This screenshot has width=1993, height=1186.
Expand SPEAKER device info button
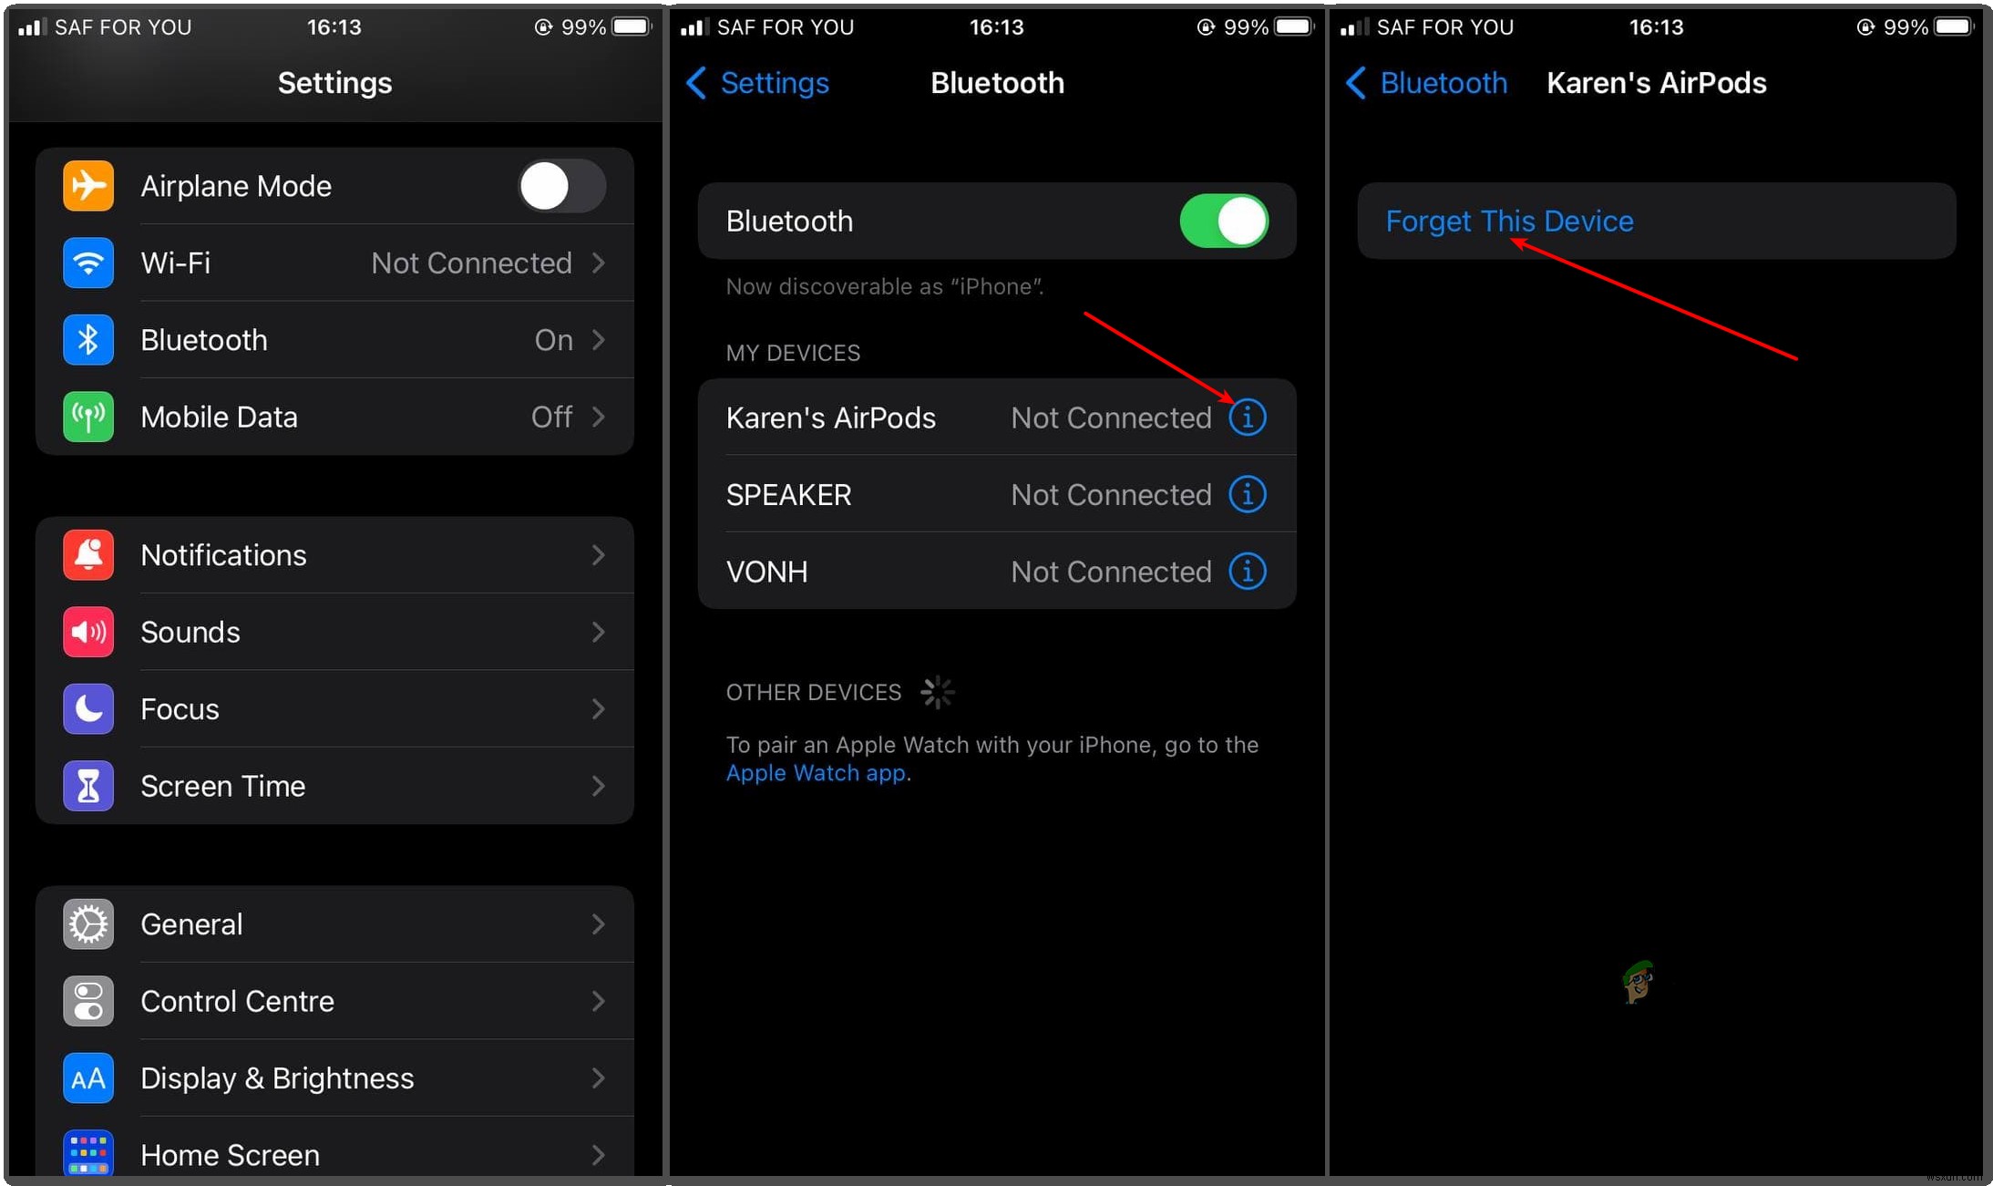coord(1248,494)
